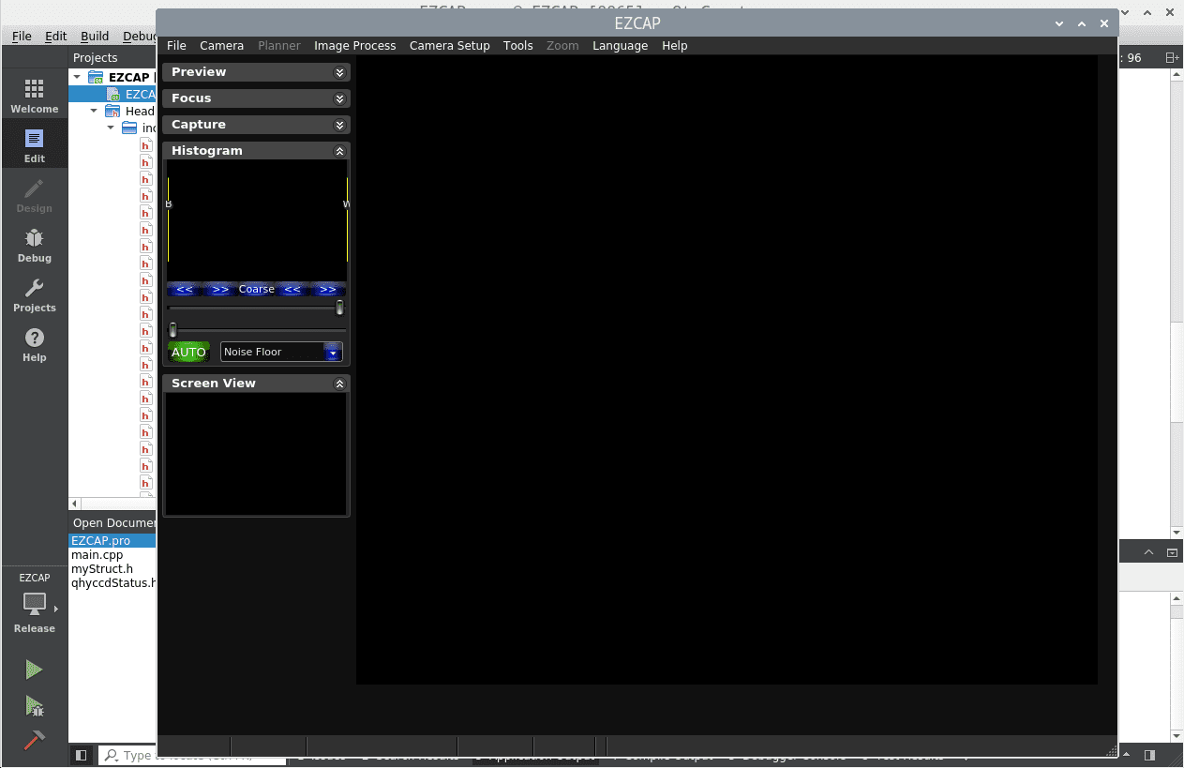Screen dimensions: 1184x768
Task: Open the Language menu in EZCAP
Action: click(x=620, y=45)
